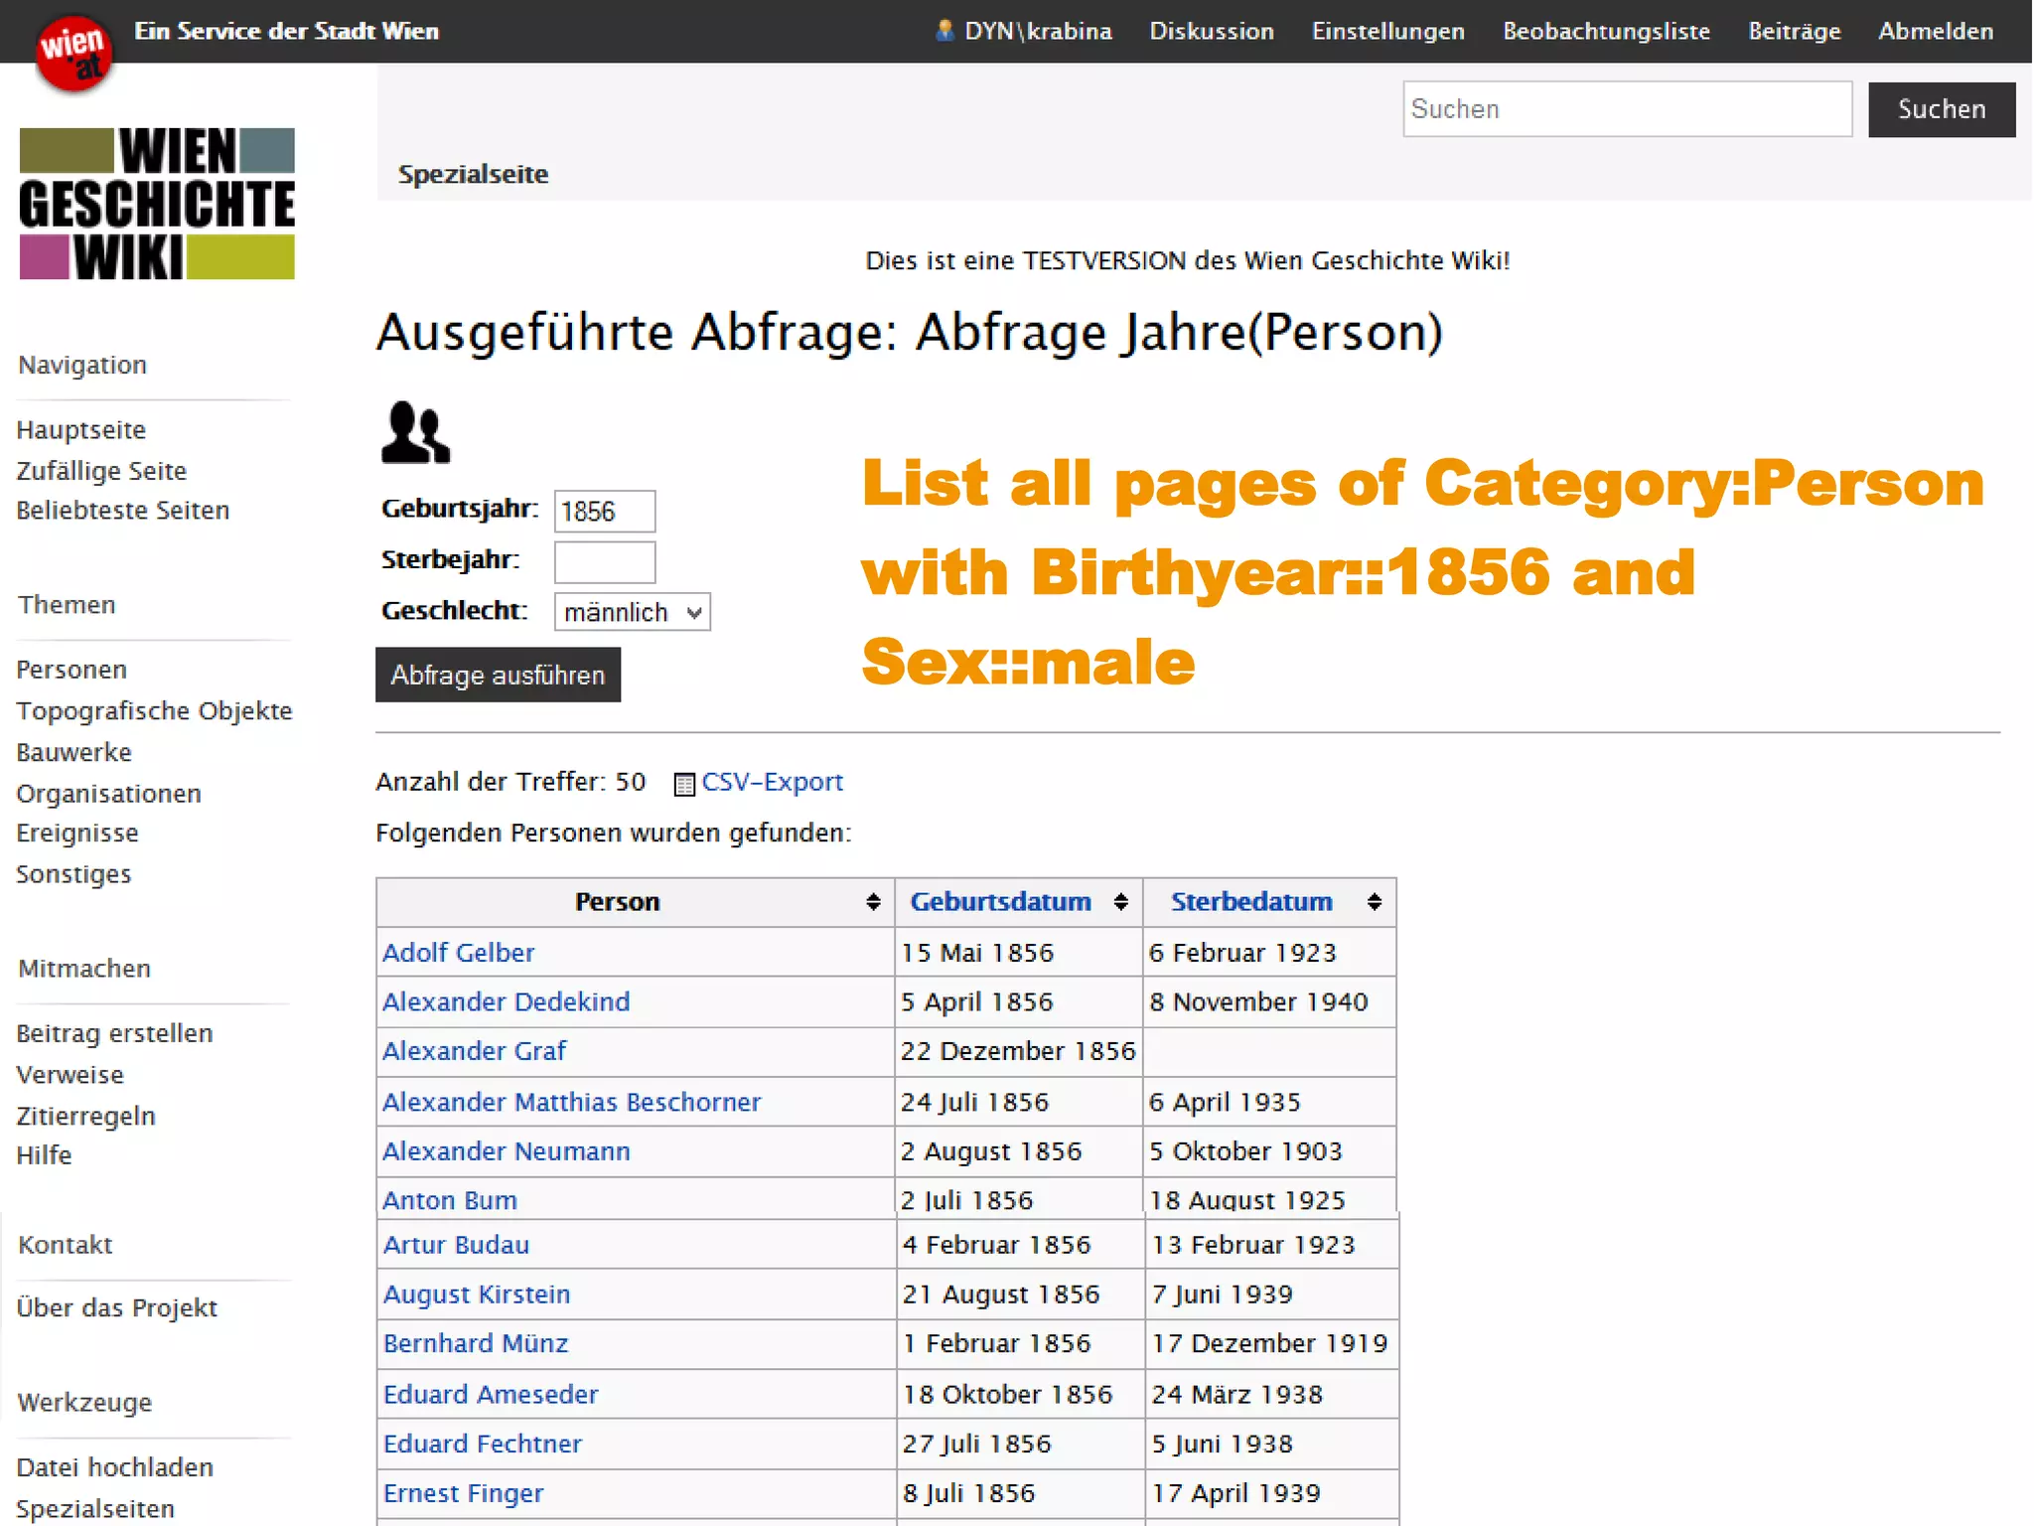Download results via CSV-Export link
This screenshot has width=2034, height=1526.
coord(772,782)
